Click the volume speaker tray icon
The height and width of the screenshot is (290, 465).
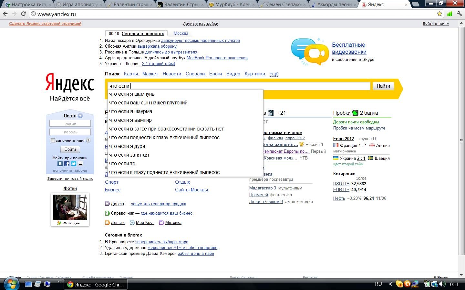click(x=443, y=284)
